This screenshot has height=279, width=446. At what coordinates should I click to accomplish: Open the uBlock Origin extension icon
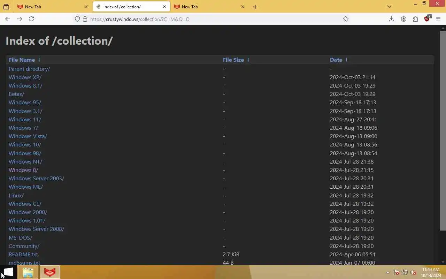coord(427,19)
